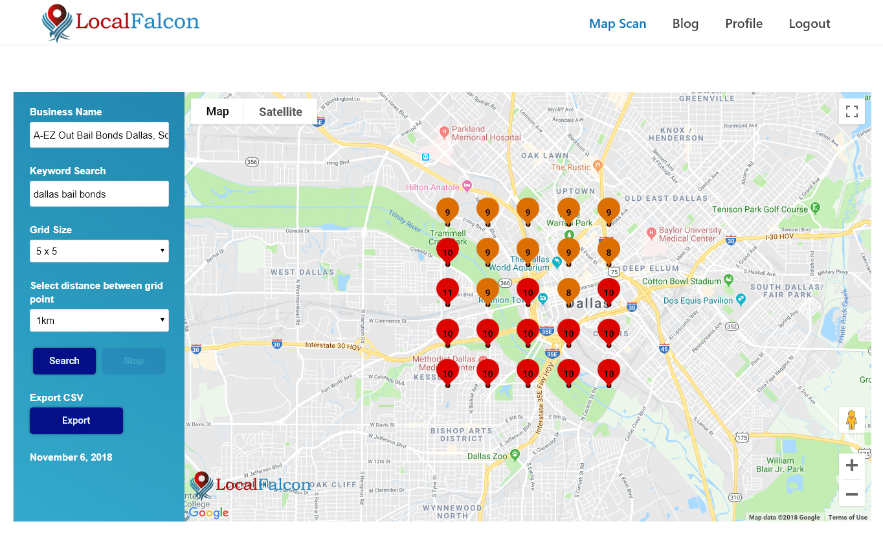
Task: Open the Map Scan page
Action: click(x=618, y=23)
